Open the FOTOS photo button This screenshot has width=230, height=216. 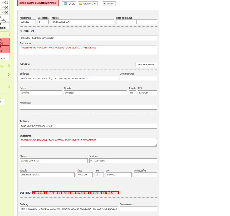tap(69, 4)
